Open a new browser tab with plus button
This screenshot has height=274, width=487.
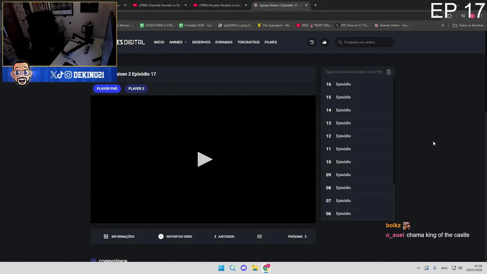[315, 5]
